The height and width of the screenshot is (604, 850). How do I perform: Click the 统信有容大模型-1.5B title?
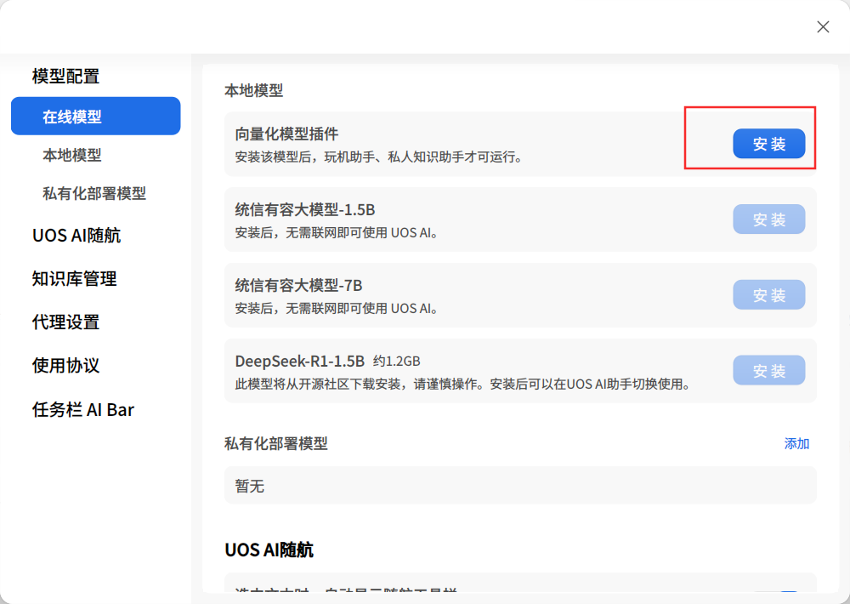304,209
